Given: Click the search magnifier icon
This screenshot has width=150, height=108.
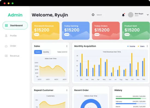Looking at the screenshot, I should coord(93,15).
